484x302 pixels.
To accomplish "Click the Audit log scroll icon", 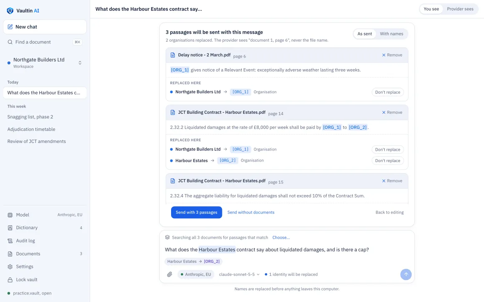I will 10,241.
